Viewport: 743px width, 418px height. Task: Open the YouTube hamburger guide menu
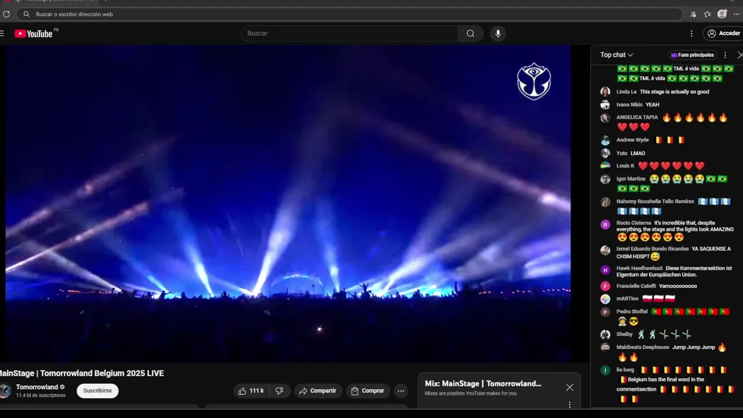pos(2,34)
